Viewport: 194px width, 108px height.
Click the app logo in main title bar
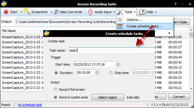(x=4, y=4)
